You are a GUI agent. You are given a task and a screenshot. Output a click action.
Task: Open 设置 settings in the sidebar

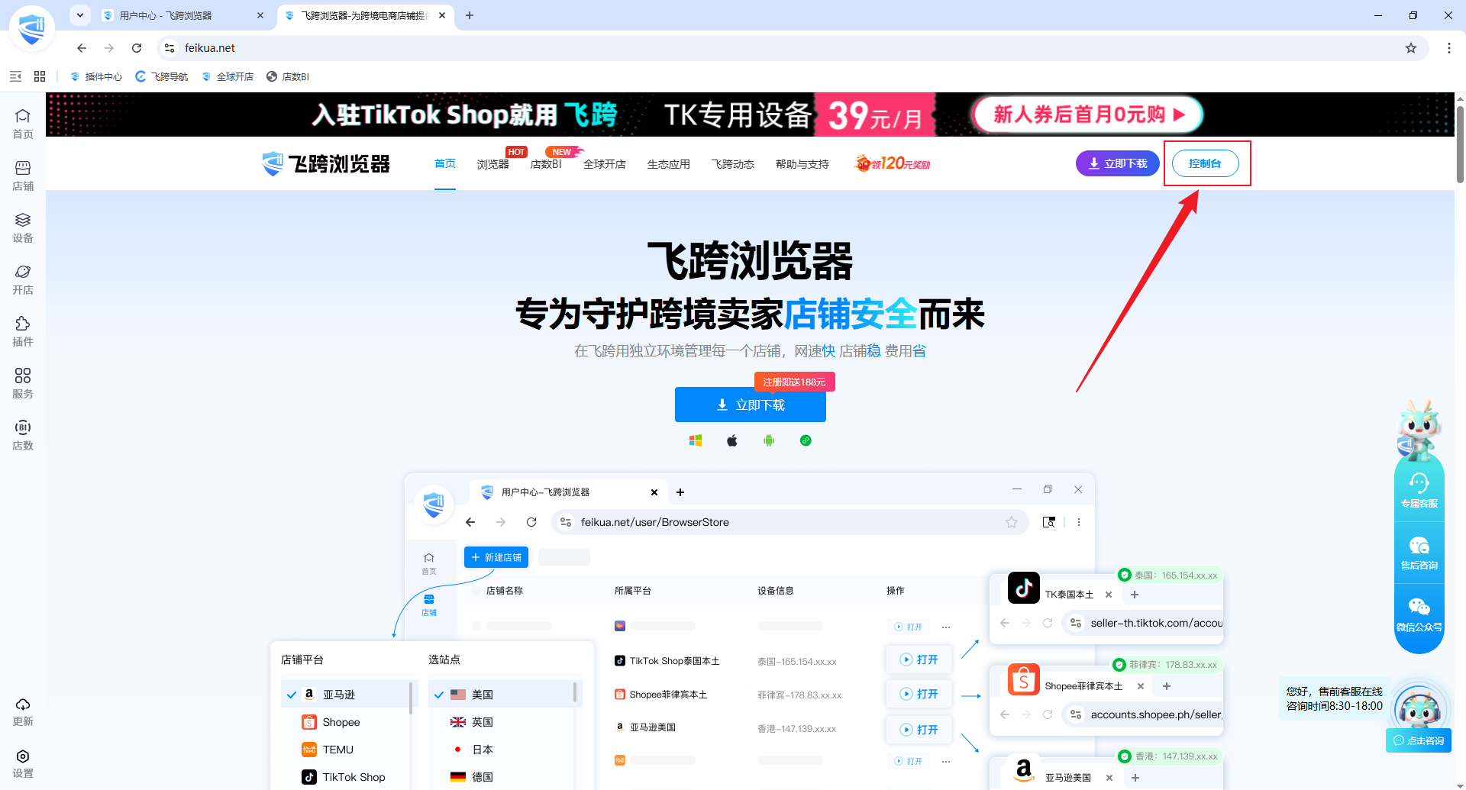[x=23, y=763]
